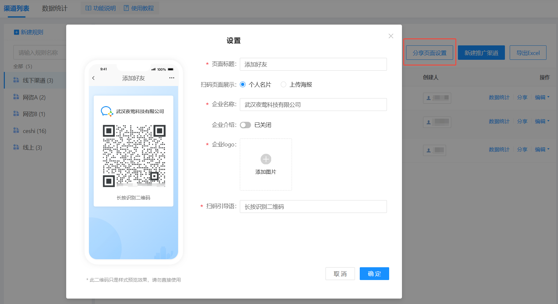The image size is (558, 304).
Task: Select ceshi (16) in the rule list
Action: point(35,131)
